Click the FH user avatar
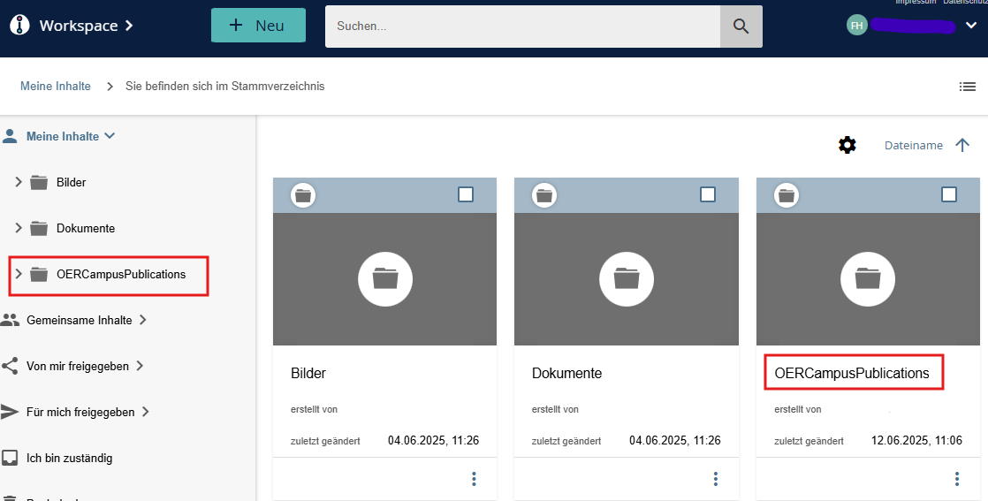 pos(856,26)
